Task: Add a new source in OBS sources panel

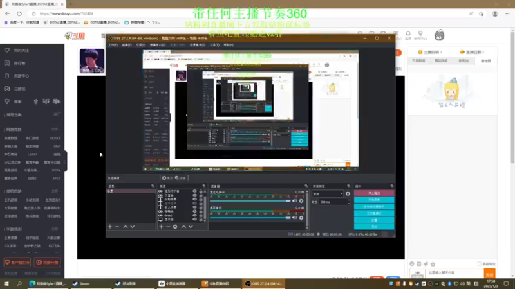Action: click(x=162, y=227)
